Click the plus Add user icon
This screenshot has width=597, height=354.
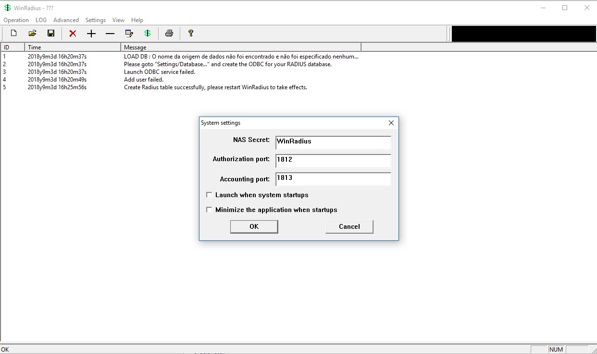[x=91, y=34]
